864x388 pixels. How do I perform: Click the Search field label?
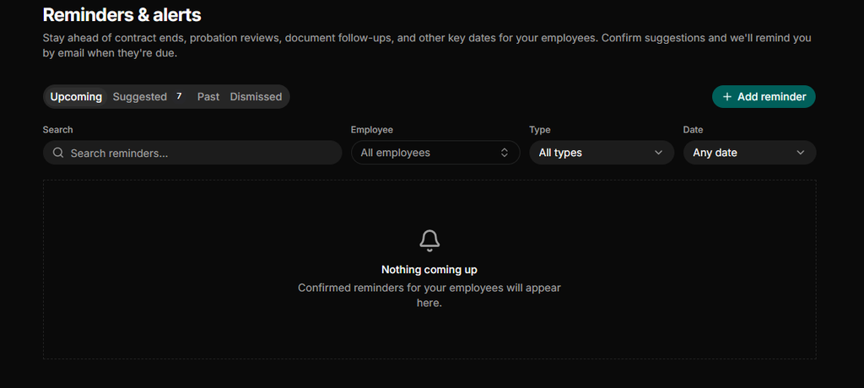pyautogui.click(x=58, y=130)
